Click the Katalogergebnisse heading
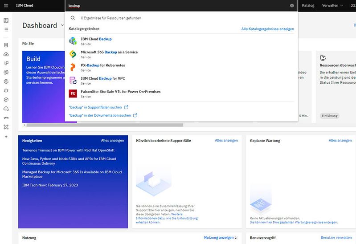This screenshot has width=356, height=244. (84, 29)
